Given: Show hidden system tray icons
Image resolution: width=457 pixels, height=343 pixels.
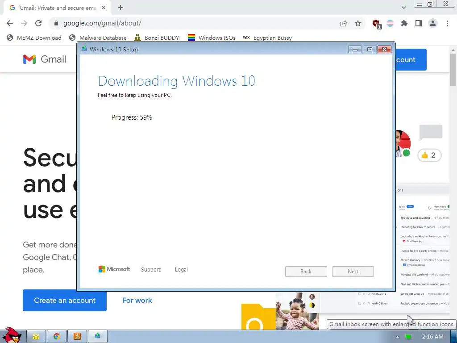Looking at the screenshot, I should (397, 337).
